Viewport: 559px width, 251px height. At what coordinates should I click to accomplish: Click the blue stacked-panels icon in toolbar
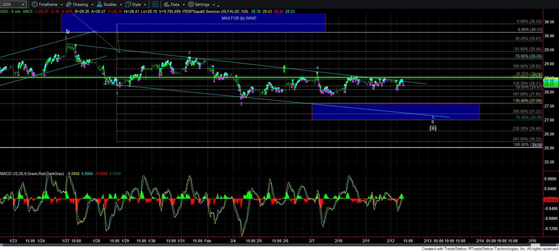(x=155, y=4)
